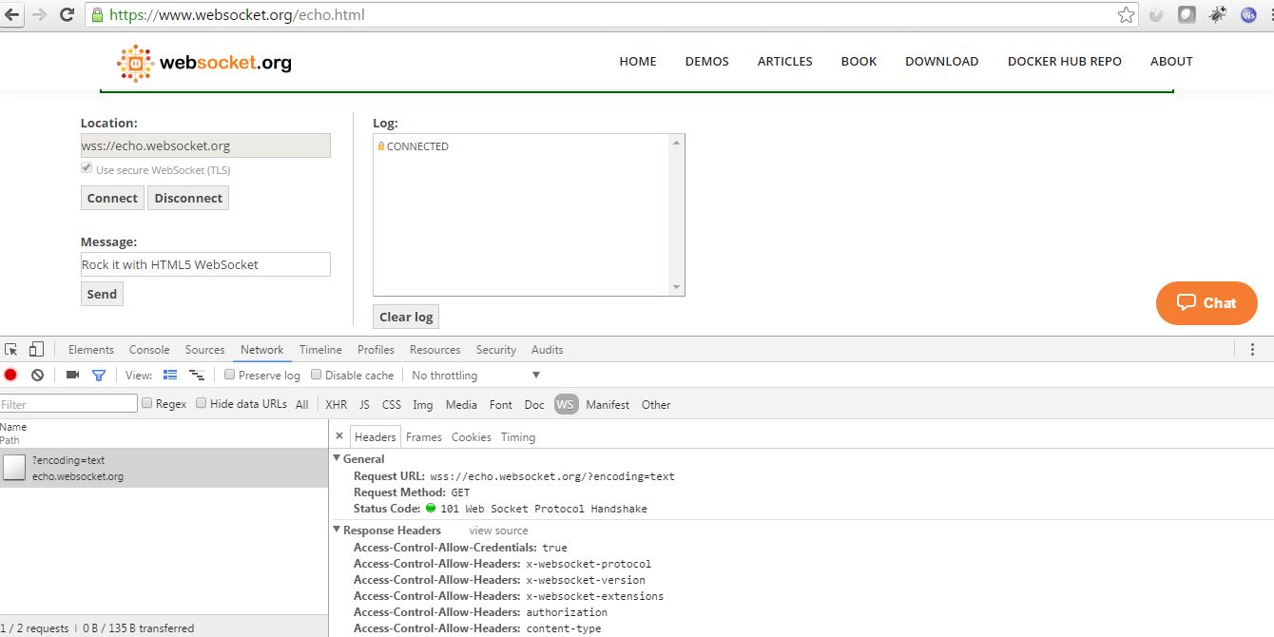Toggle the network filter funnel icon

click(98, 376)
